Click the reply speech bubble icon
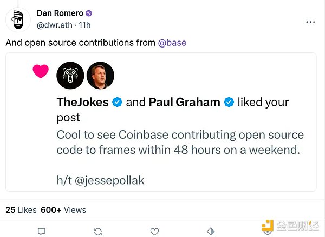 41,231
